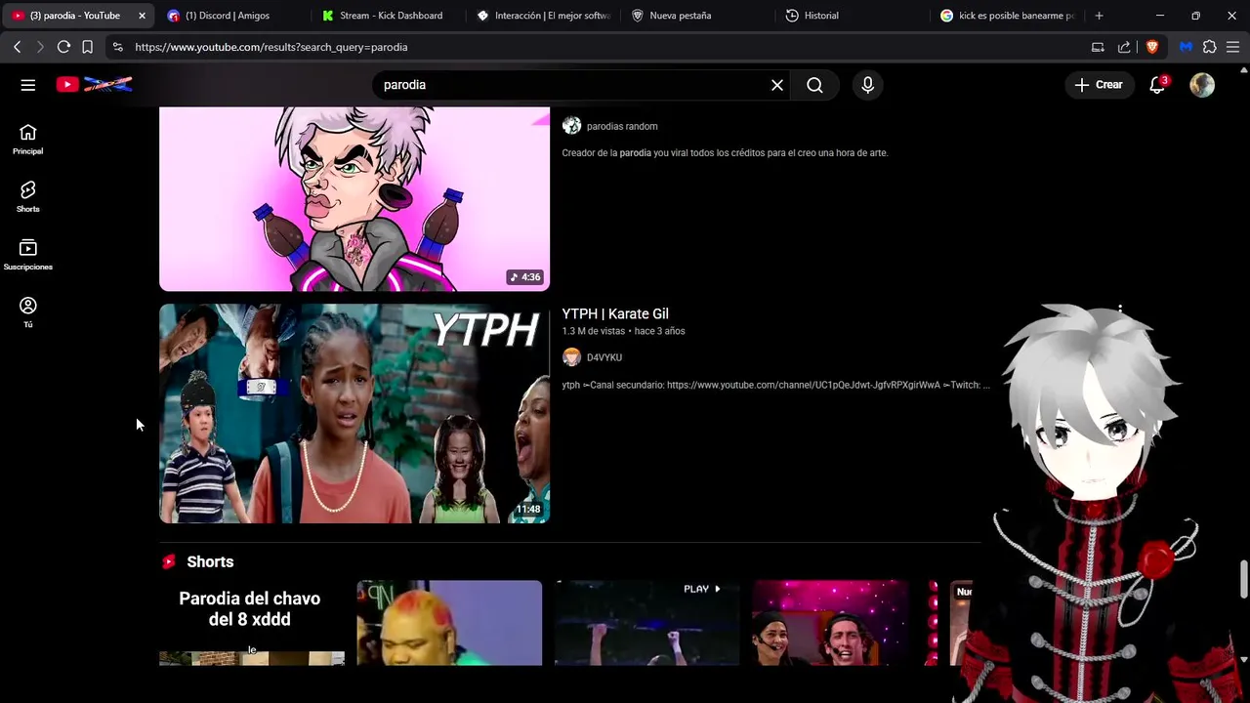Open the browser main menu
The width and height of the screenshot is (1250, 703).
[x=1233, y=47]
